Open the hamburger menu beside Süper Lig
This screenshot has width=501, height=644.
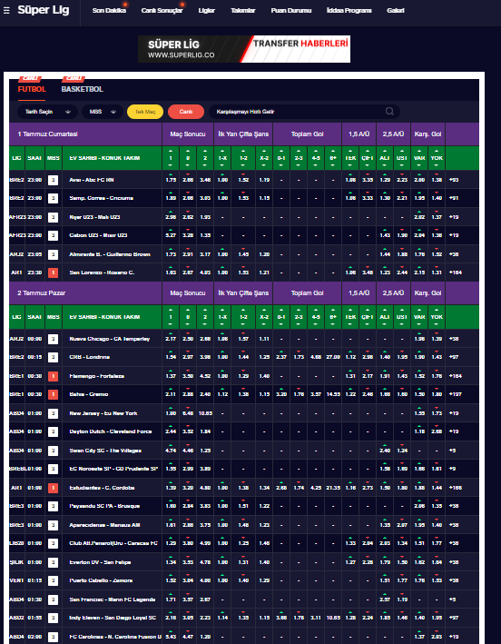(6, 11)
